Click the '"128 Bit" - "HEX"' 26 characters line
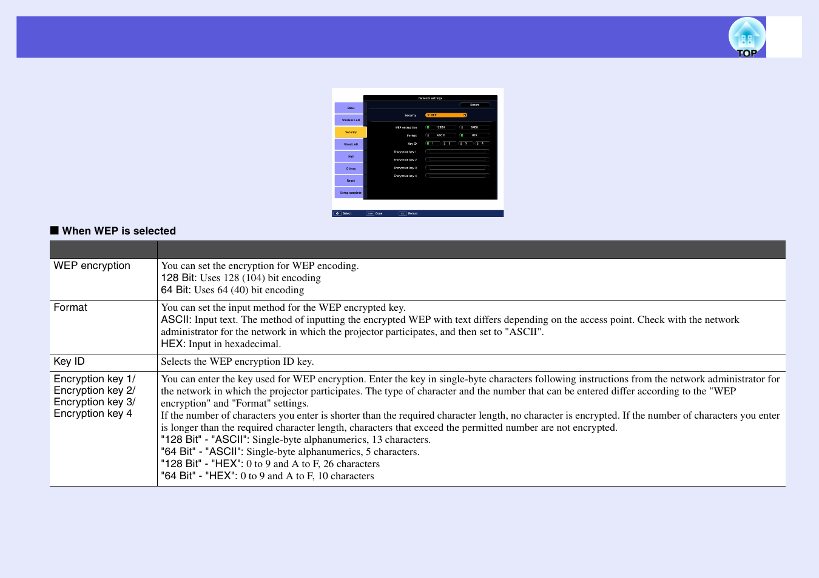This screenshot has height=578, width=819. [x=271, y=463]
